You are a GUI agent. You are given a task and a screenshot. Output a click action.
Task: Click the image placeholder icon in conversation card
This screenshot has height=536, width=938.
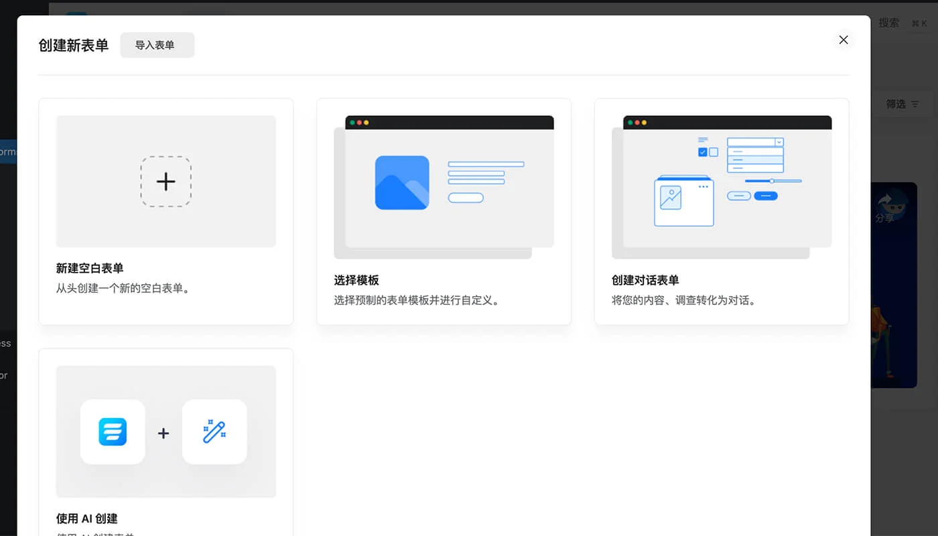[x=671, y=198]
